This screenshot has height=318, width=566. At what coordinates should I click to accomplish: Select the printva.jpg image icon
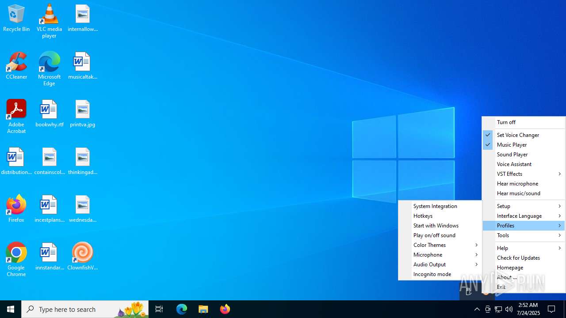[83, 114]
